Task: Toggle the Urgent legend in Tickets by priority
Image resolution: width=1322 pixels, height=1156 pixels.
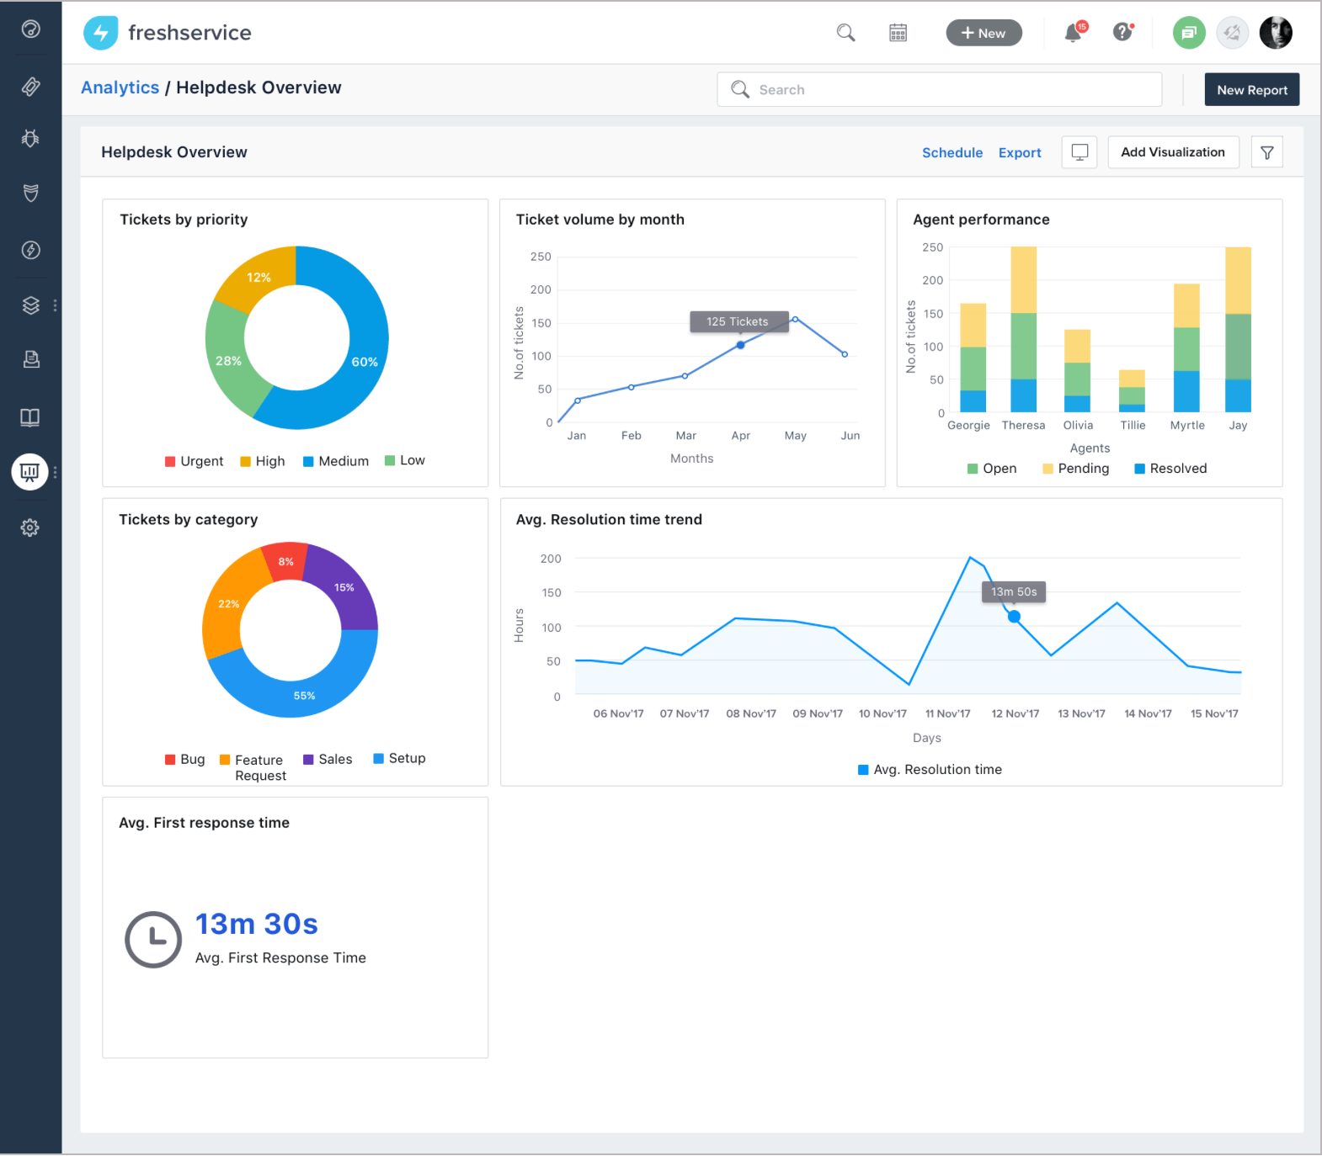Action: tap(194, 461)
